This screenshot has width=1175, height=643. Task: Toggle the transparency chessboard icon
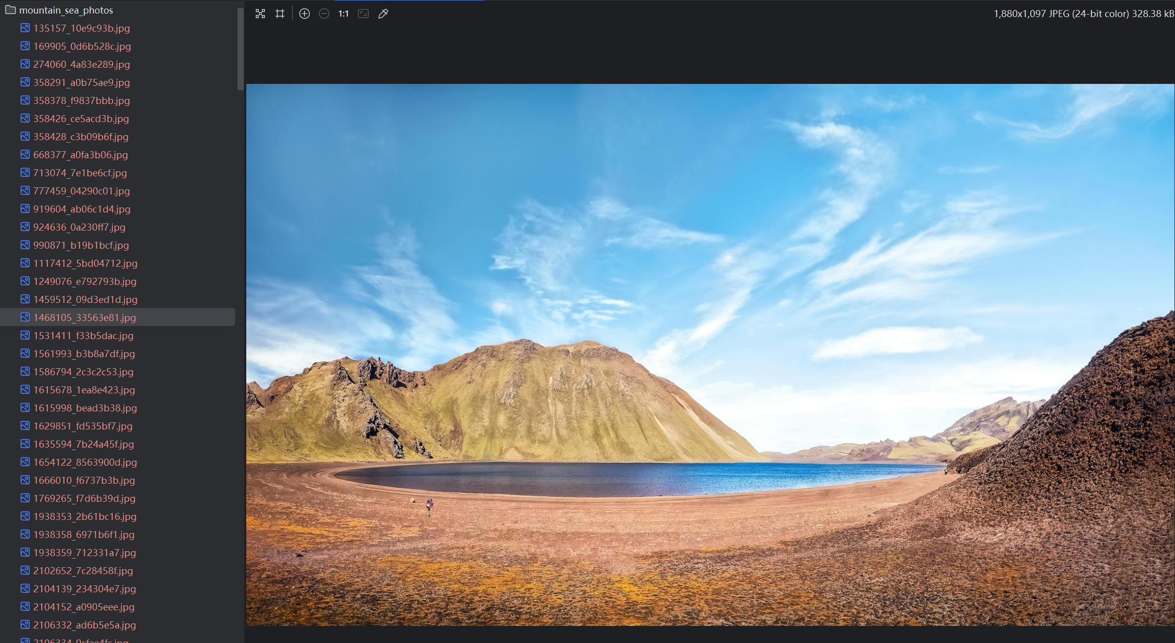coord(260,14)
